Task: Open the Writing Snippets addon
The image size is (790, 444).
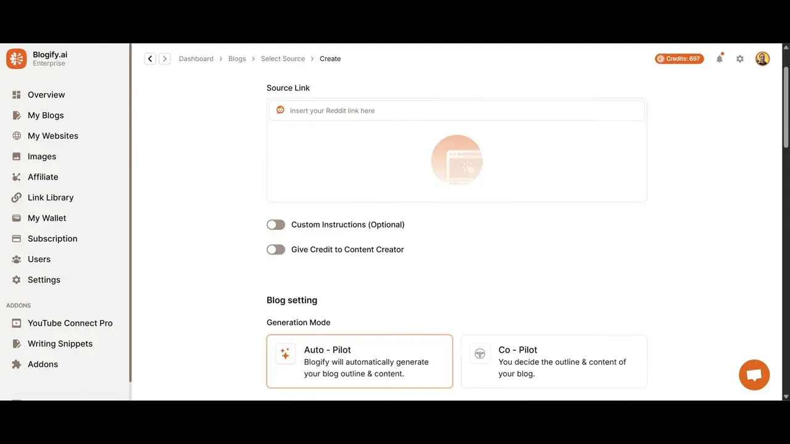Action: 60,343
